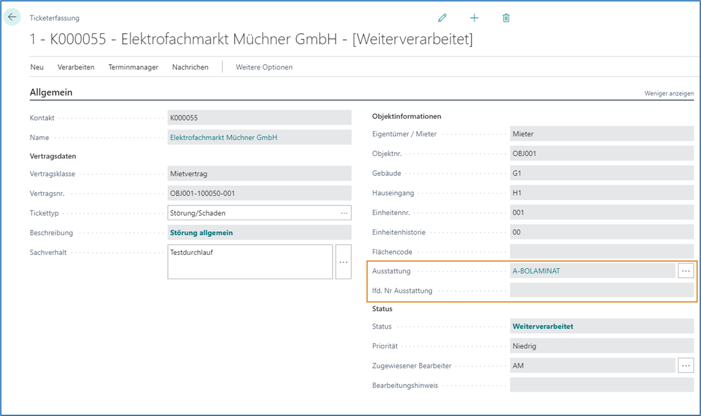Click the Hauseingang field H1

pyautogui.click(x=602, y=193)
